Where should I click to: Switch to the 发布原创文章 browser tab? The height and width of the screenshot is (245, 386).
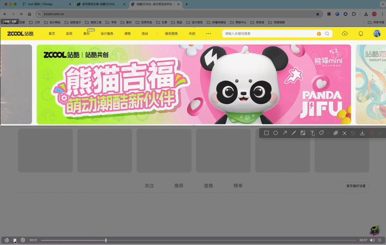[x=101, y=4]
